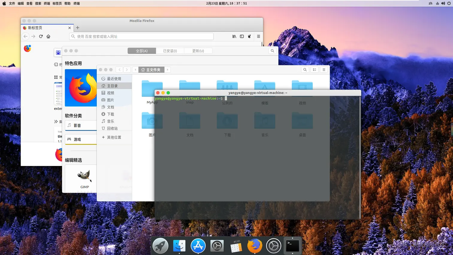This screenshot has height=255, width=453.
Task: Launch the rocket Launchpad dock icon
Action: [160, 246]
